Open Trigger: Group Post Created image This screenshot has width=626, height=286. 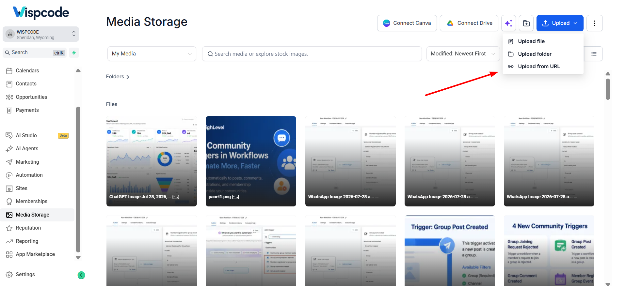450,250
